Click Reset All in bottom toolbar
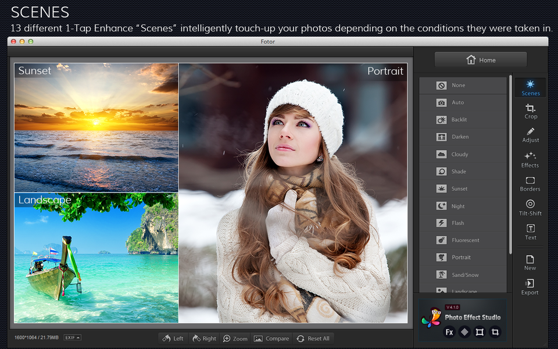 tap(313, 339)
